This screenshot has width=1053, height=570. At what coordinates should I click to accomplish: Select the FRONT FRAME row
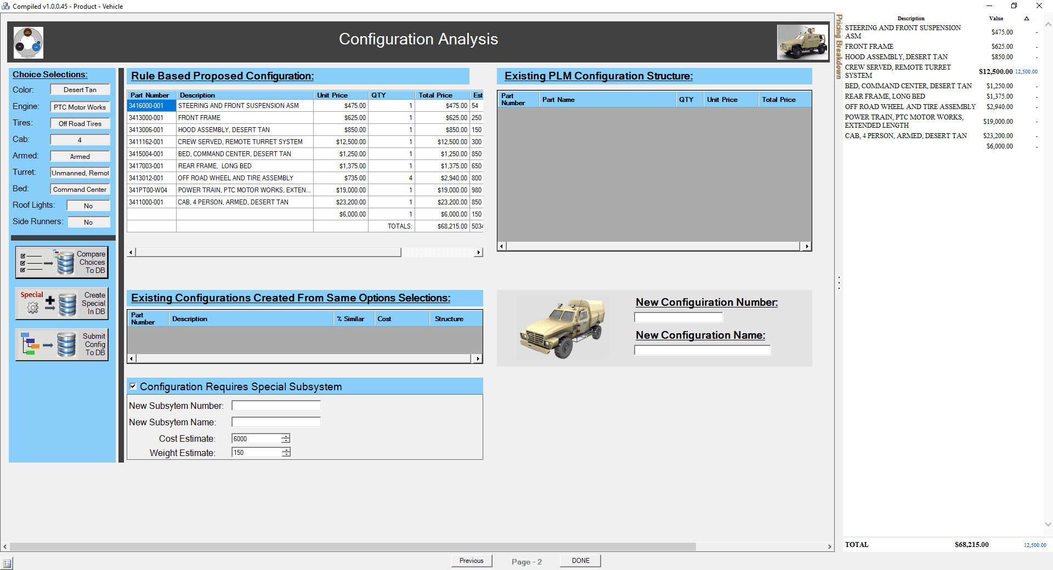click(305, 118)
